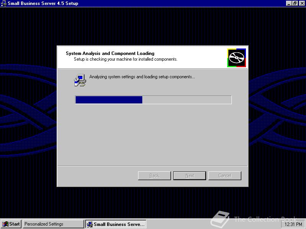Open the Start menu

pyautogui.click(x=11, y=224)
